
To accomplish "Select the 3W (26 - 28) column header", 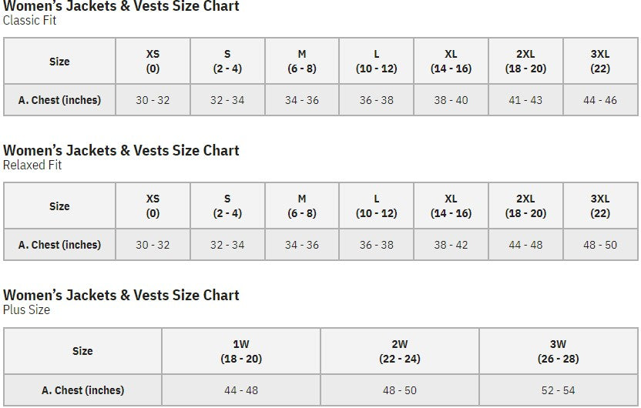I will pyautogui.click(x=558, y=351).
